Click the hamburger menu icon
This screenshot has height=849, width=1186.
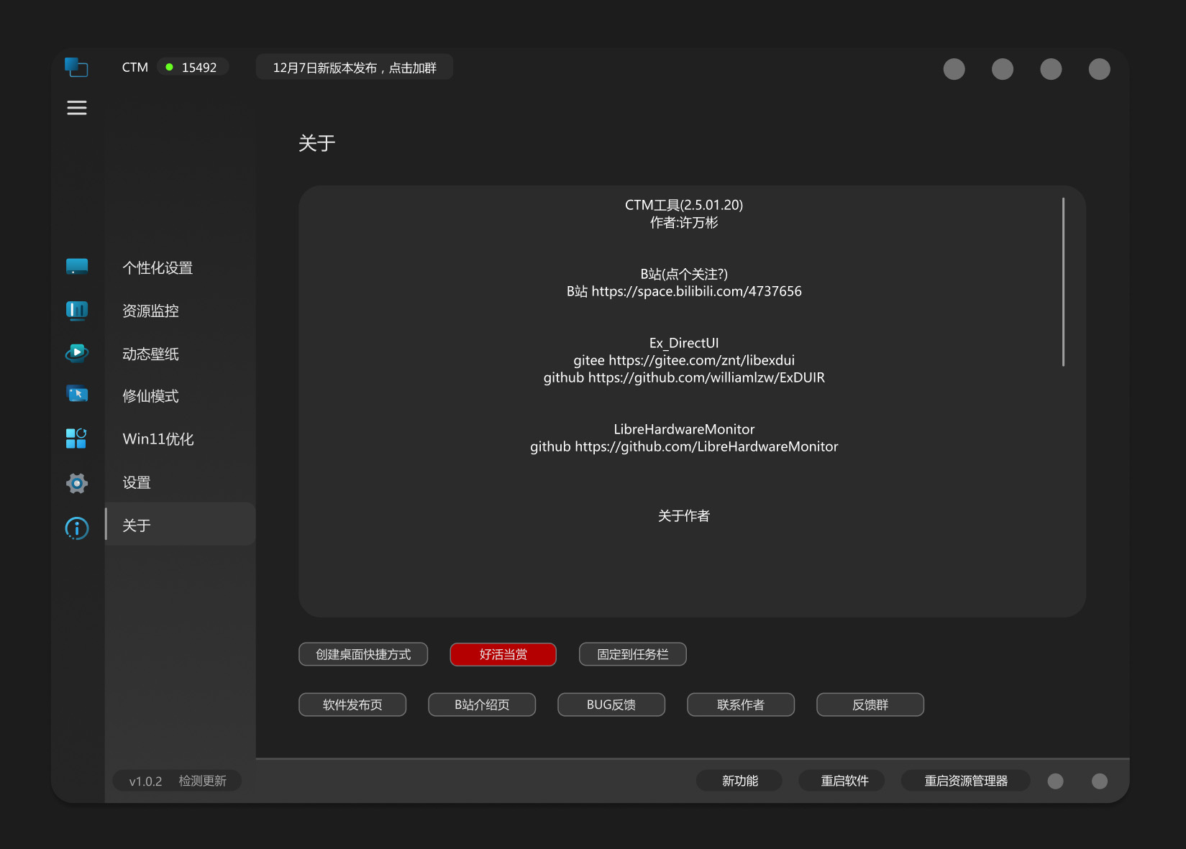pos(77,108)
